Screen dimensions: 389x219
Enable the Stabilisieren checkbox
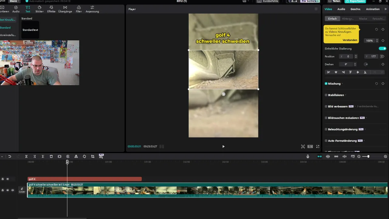point(326,95)
